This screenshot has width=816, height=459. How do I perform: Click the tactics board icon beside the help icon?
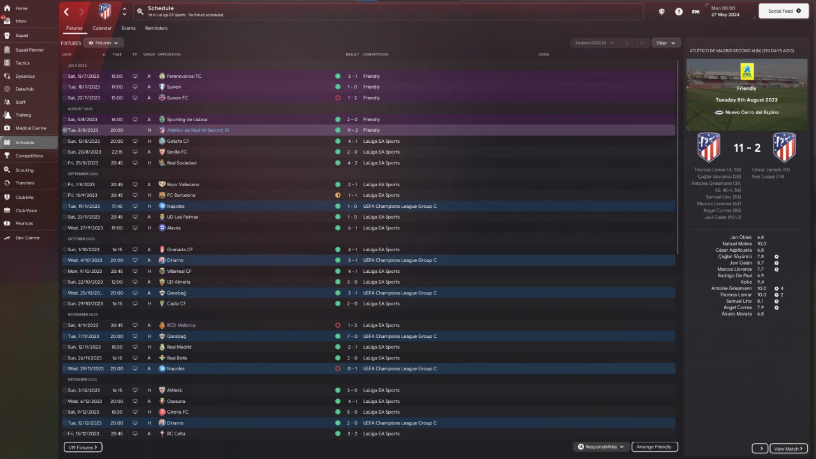pyautogui.click(x=662, y=11)
